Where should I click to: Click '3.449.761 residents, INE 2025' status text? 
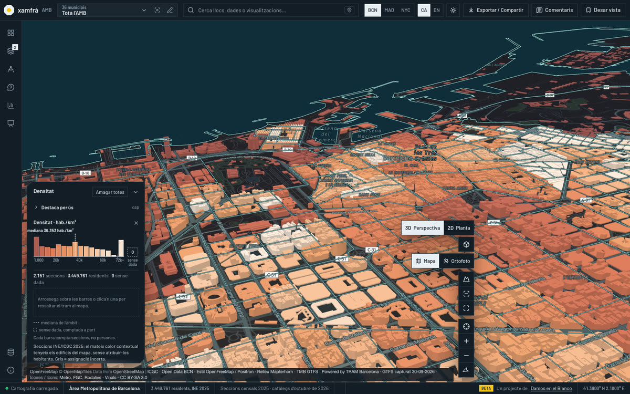(x=180, y=388)
